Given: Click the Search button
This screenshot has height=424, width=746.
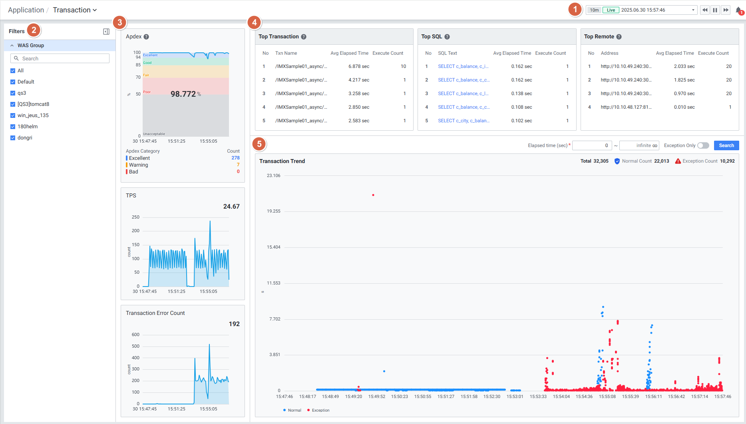Looking at the screenshot, I should tap(726, 145).
